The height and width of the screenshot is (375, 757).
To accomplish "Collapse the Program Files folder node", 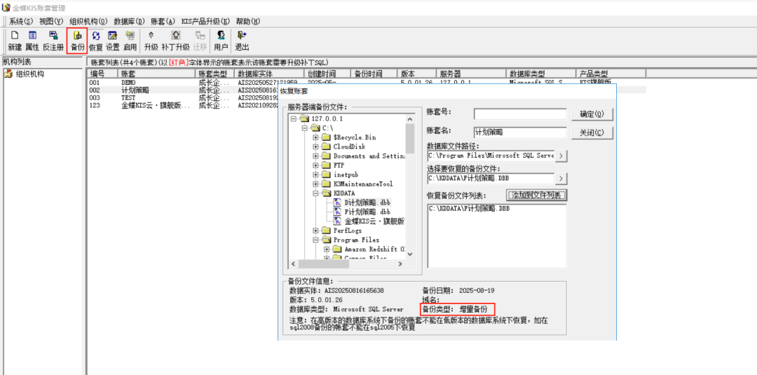I will coord(315,240).
